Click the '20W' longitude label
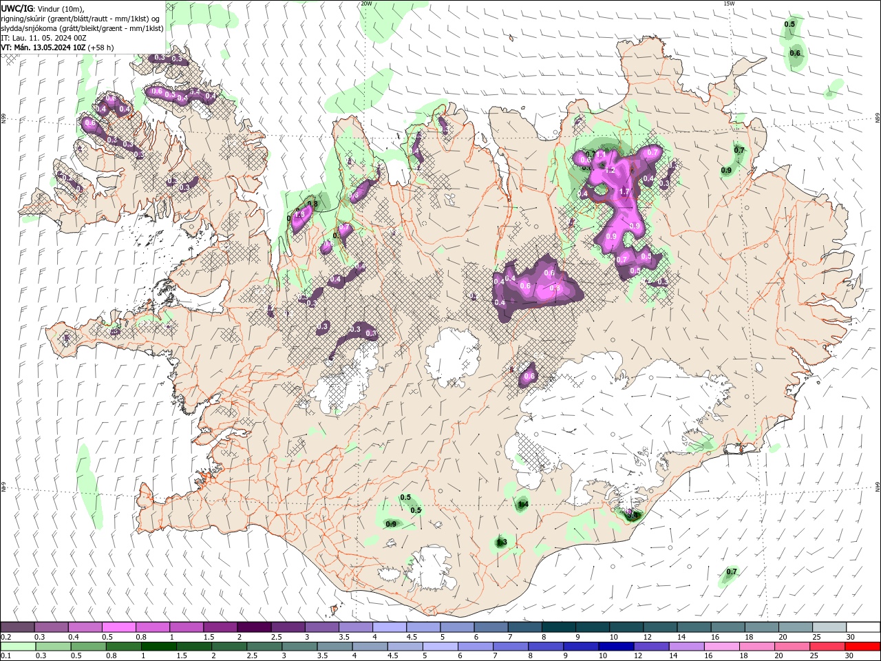Viewport: 881px width, 661px height. click(x=366, y=3)
